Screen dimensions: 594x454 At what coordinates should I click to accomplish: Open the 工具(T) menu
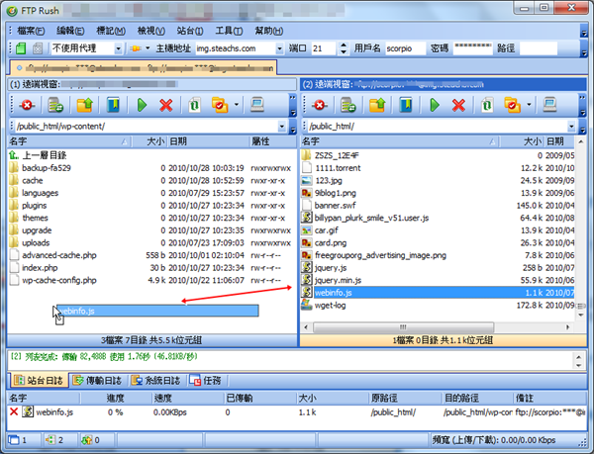pos(230,31)
